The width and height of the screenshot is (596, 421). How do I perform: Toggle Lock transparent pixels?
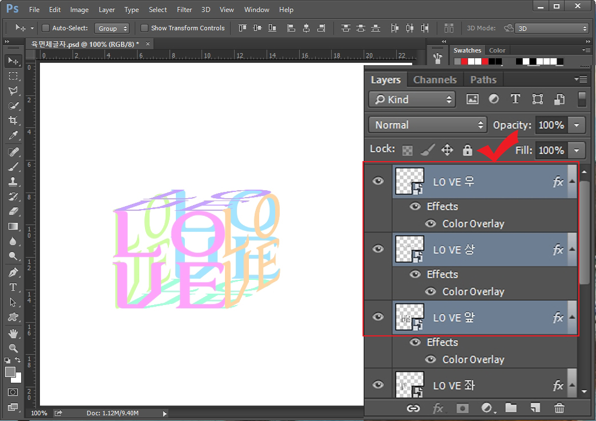[x=408, y=150]
